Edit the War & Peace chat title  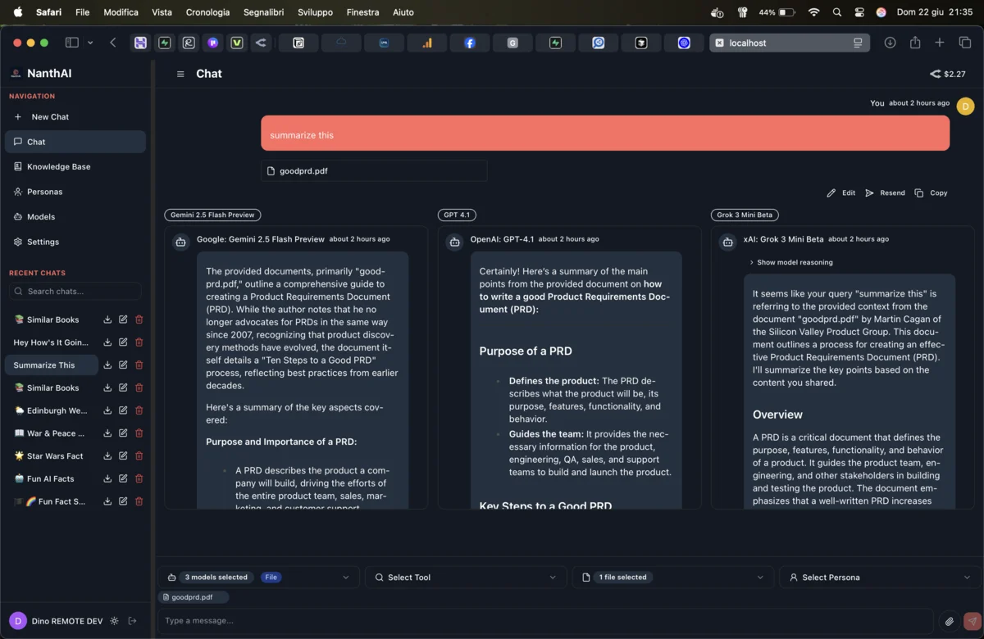[123, 433]
